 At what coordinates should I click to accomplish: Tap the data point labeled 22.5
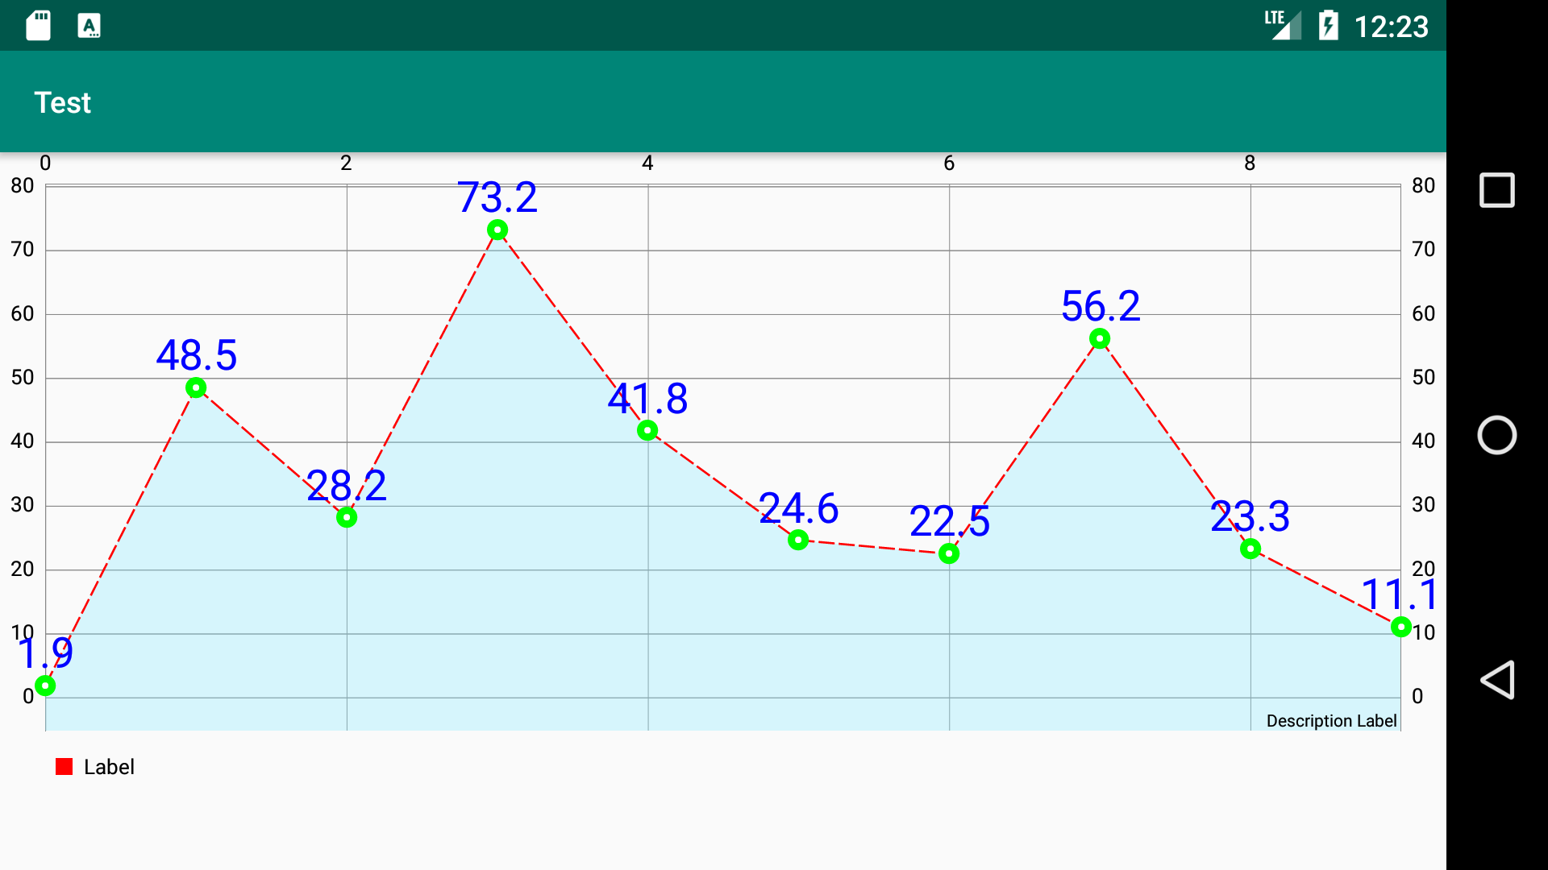pyautogui.click(x=949, y=553)
